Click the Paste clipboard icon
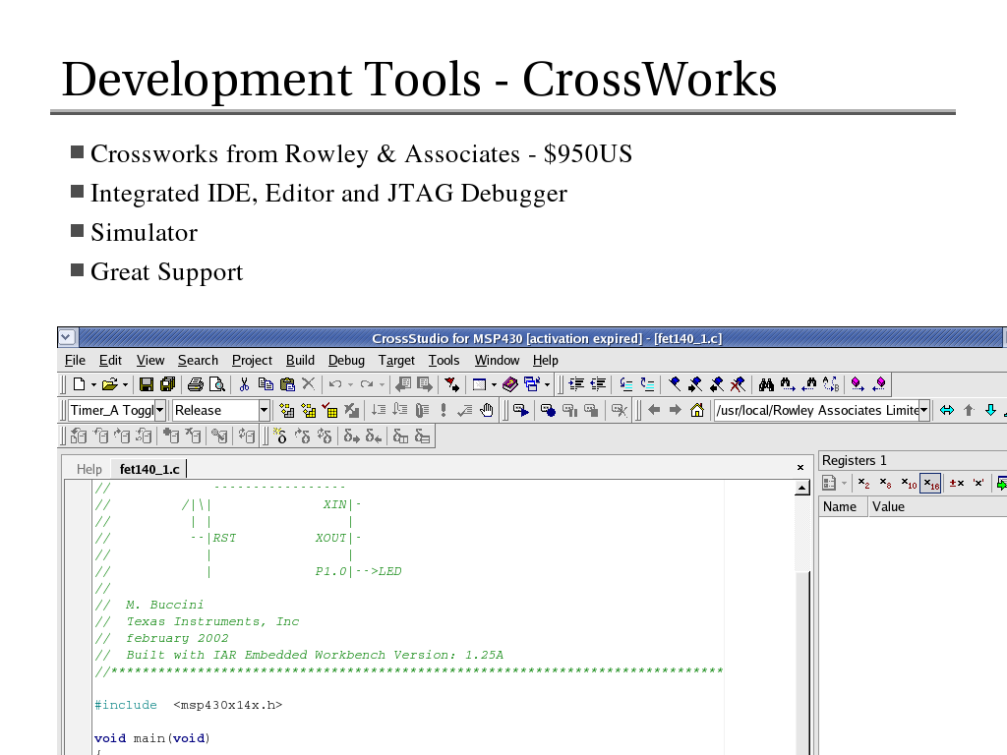The height and width of the screenshot is (755, 1007). pos(288,384)
